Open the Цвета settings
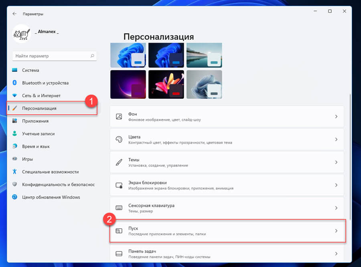 pyautogui.click(x=227, y=139)
